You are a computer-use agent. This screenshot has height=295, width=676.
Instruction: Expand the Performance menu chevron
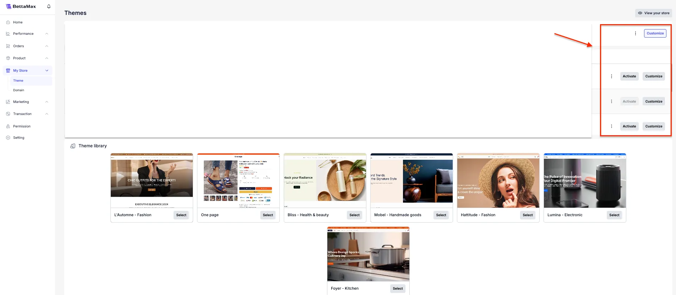47,34
